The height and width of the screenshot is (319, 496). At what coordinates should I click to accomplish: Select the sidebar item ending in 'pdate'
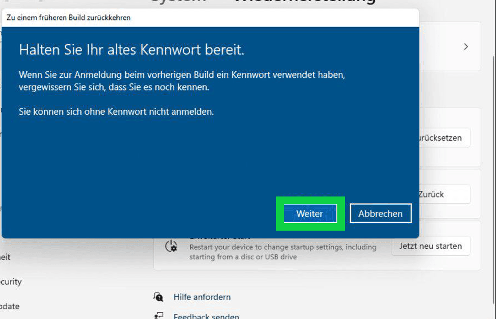(9, 306)
